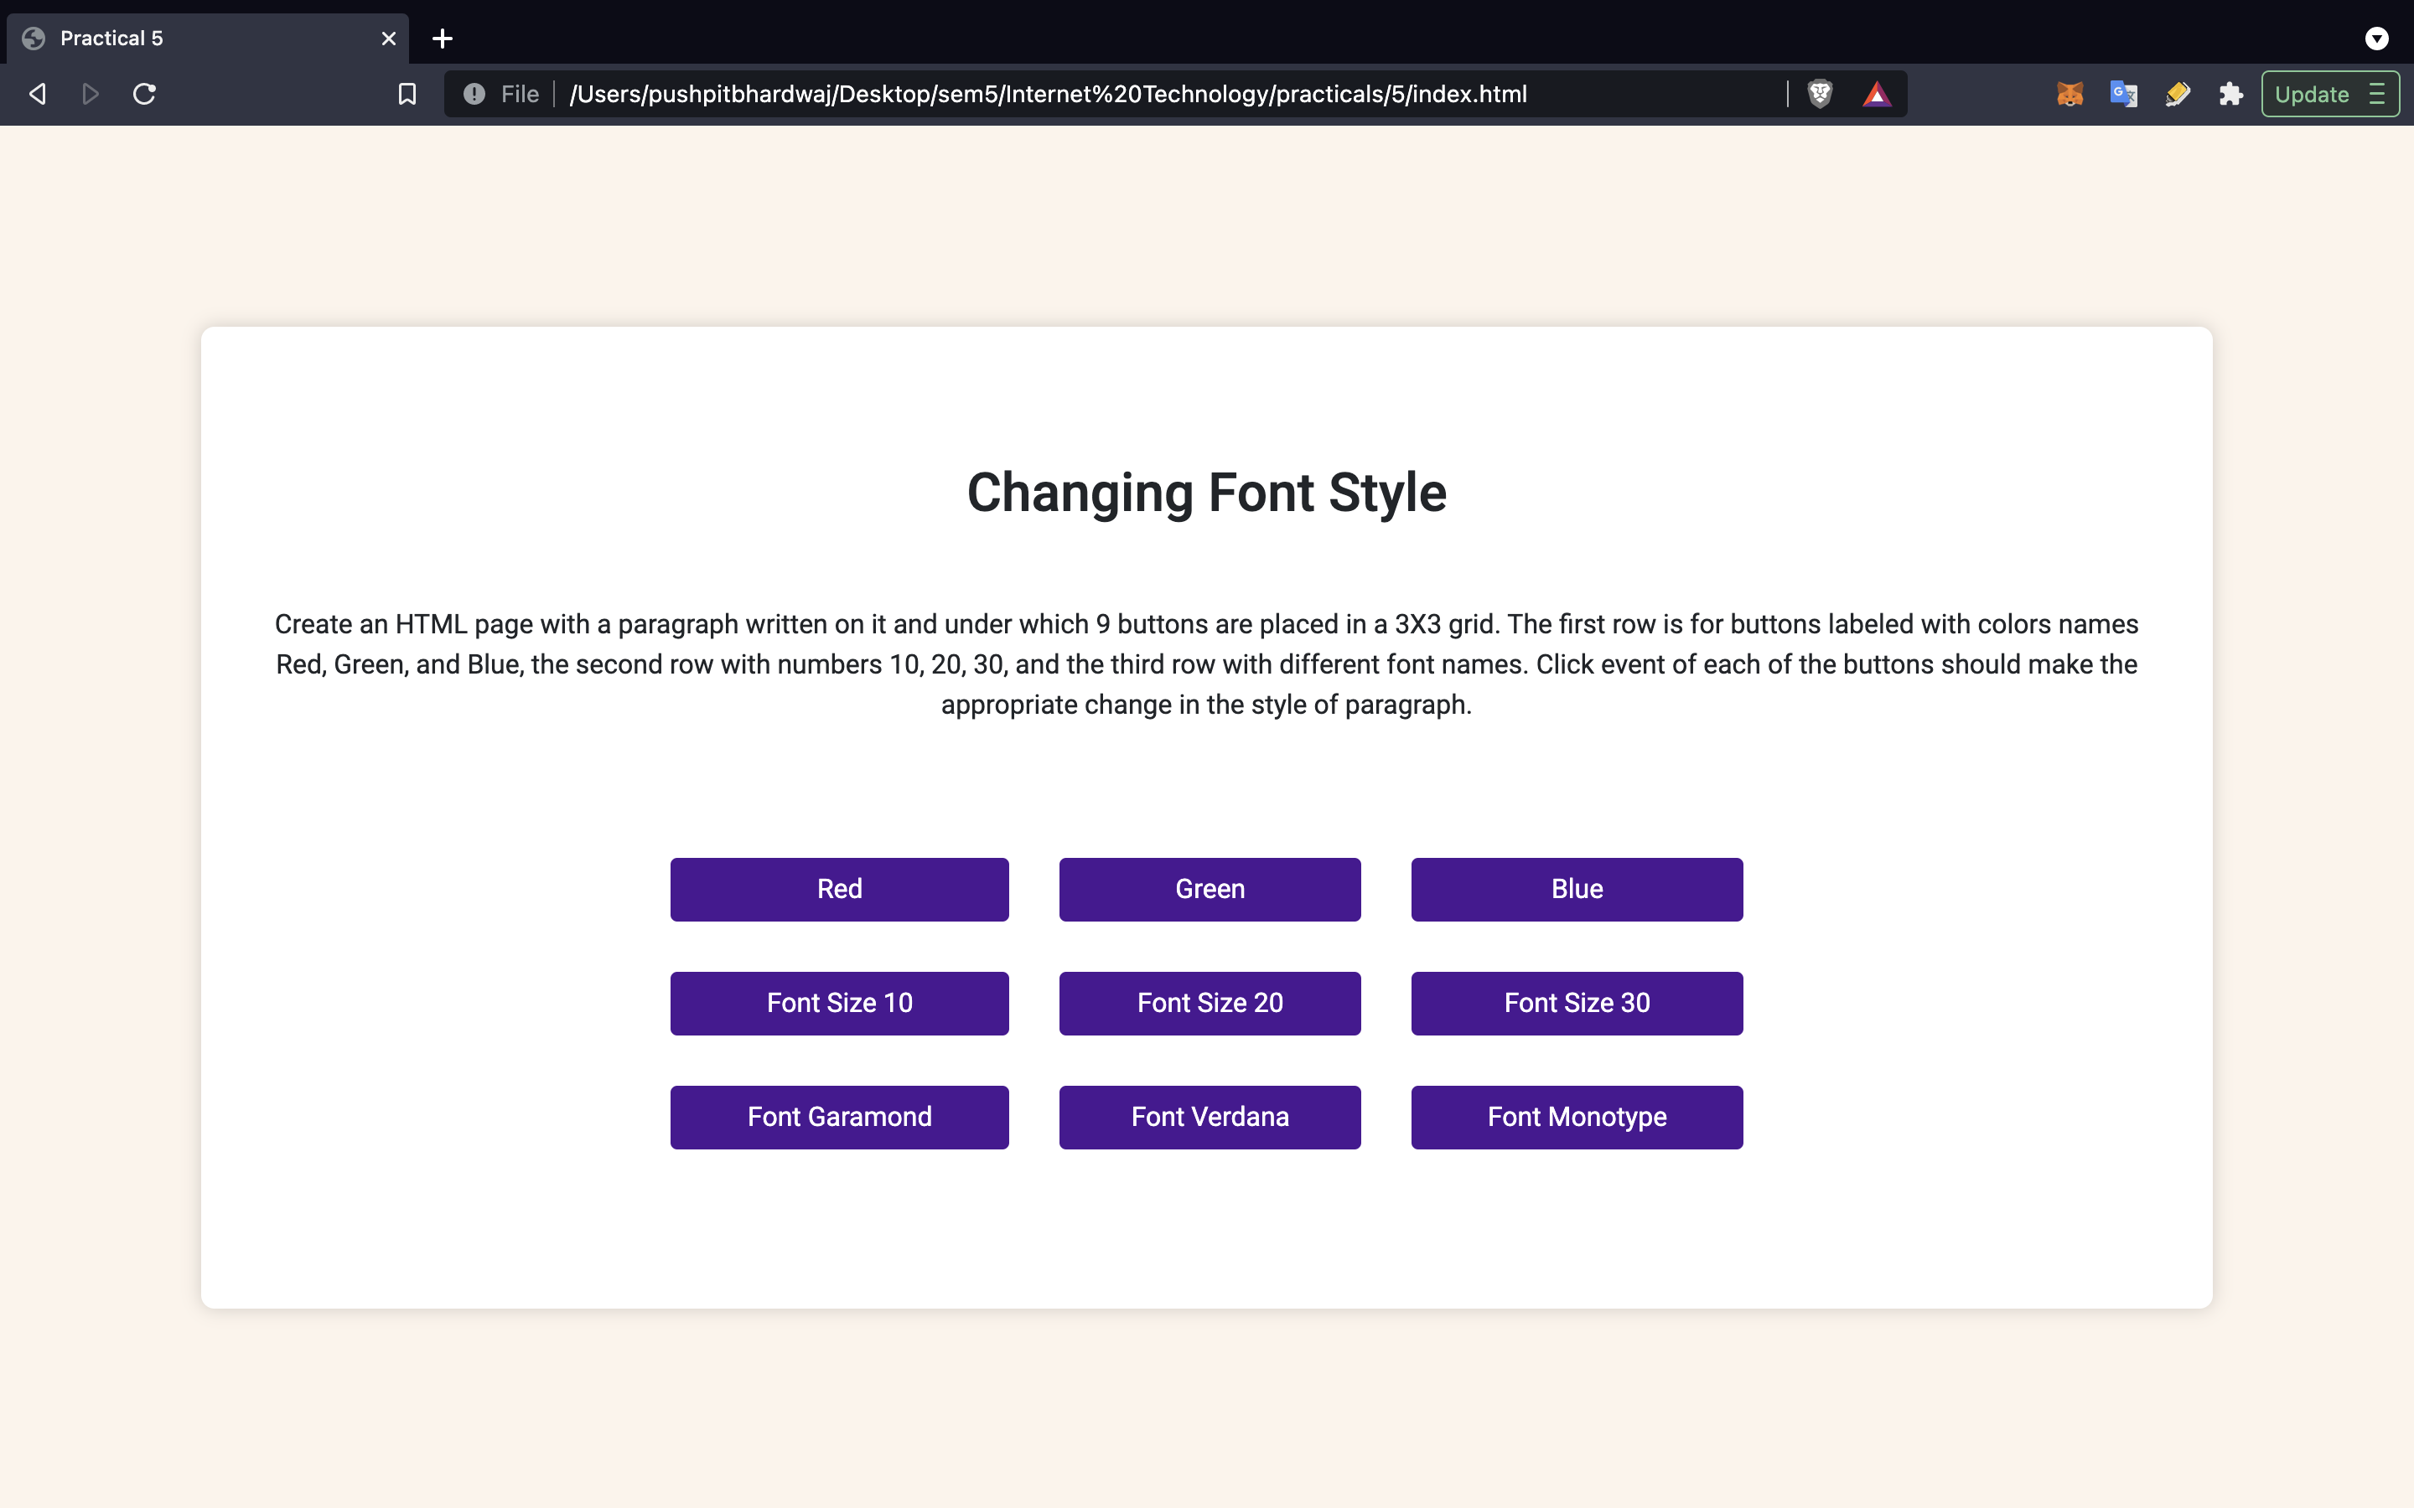Open Brave Rewards triangle icon
The height and width of the screenshot is (1508, 2414).
(x=1877, y=94)
